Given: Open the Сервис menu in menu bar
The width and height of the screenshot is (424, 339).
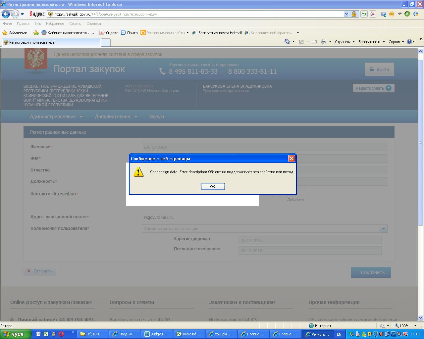Looking at the screenshot, I should [x=75, y=24].
